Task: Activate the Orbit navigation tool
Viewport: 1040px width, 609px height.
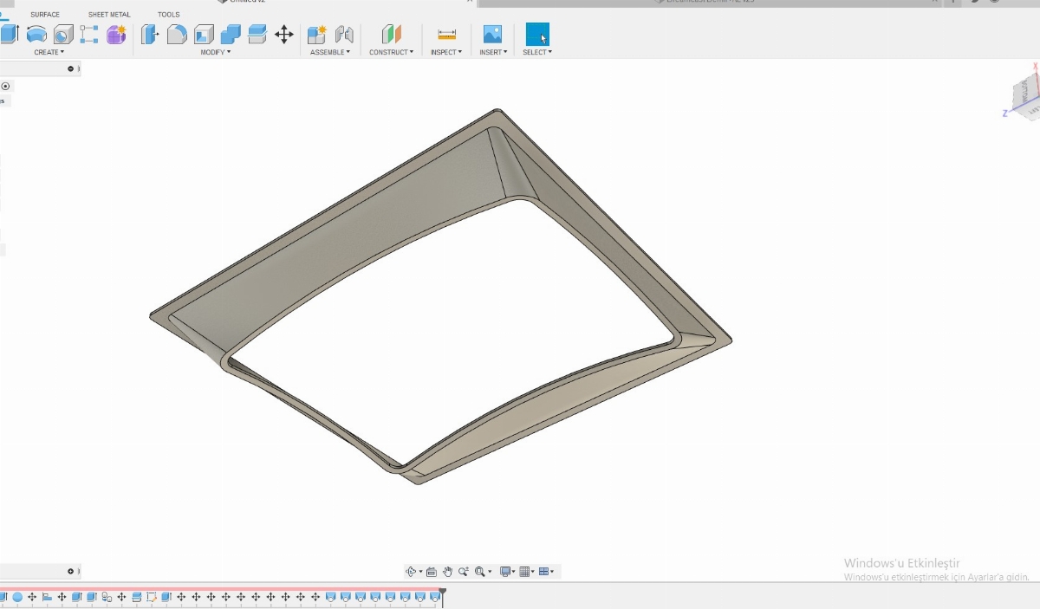Action: point(411,572)
